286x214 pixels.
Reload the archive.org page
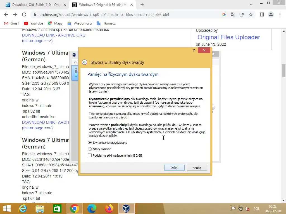pyautogui.click(x=24, y=14)
